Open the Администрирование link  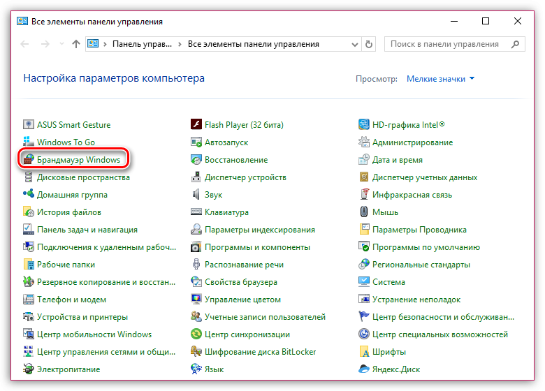[412, 142]
